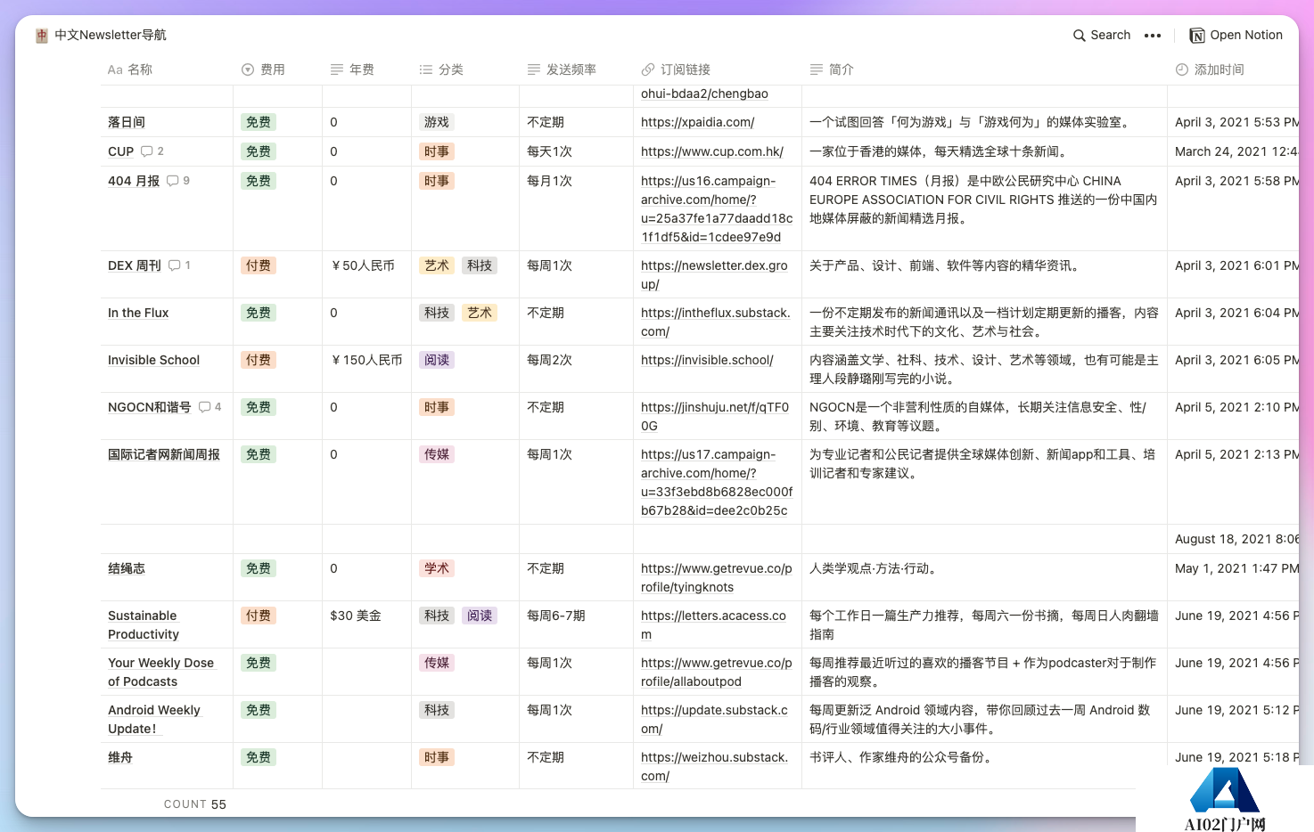Screen dimensions: 1314x832
Task: Click the 学术 tag in 结绳志 row
Action: [x=437, y=569]
